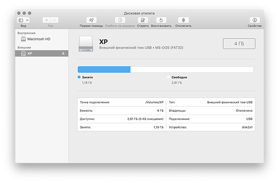Open the Свойства info icon
The width and height of the screenshot is (279, 183).
[255, 20]
